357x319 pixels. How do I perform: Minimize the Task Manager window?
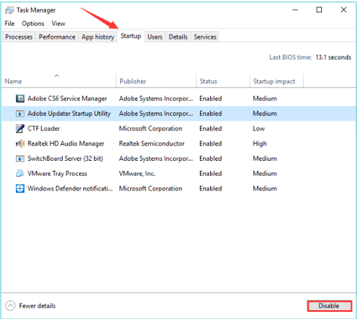pos(295,10)
